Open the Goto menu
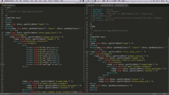Viewport: 169px width, 95px height. click(x=40, y=1)
